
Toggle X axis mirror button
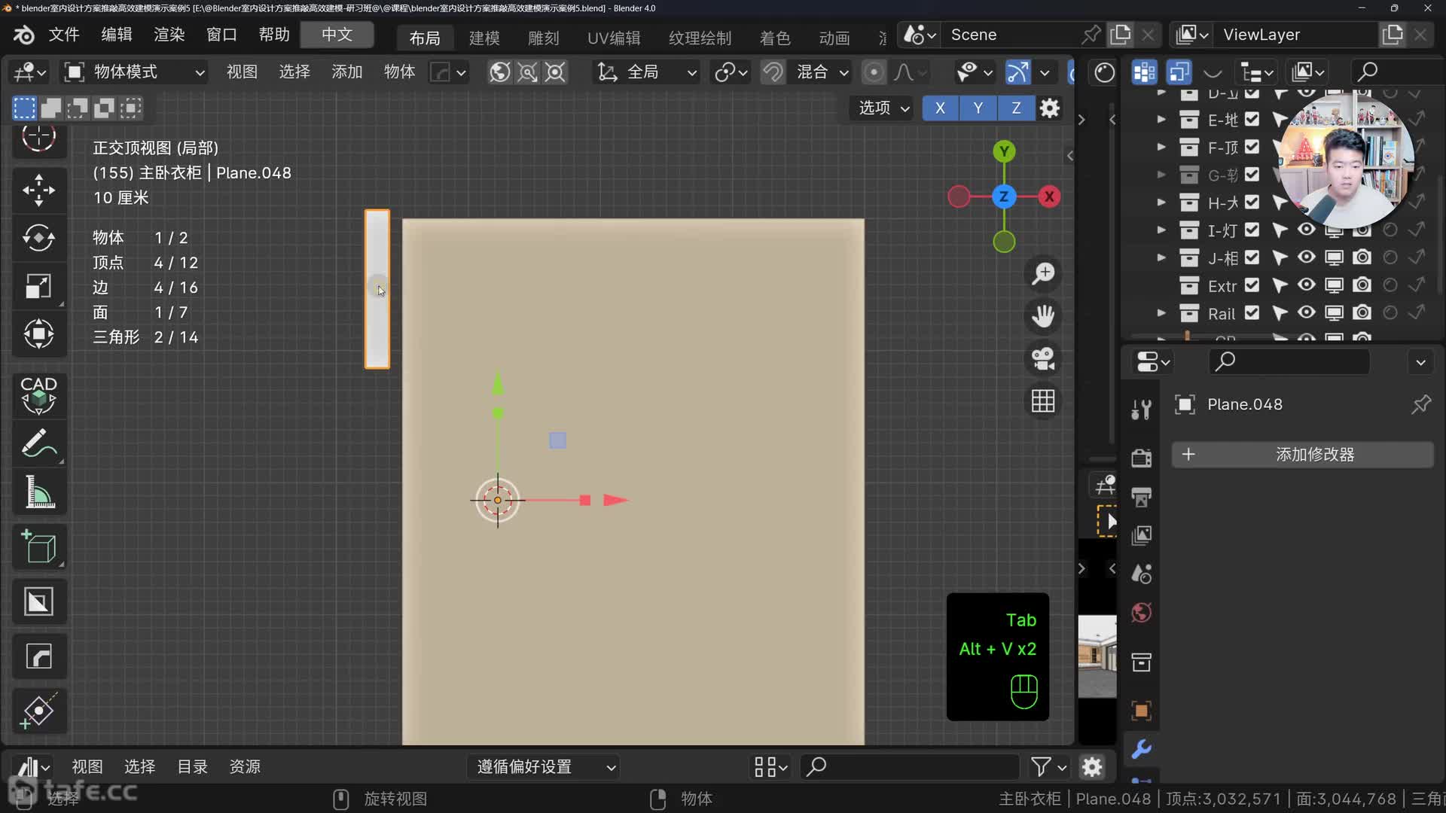point(940,108)
